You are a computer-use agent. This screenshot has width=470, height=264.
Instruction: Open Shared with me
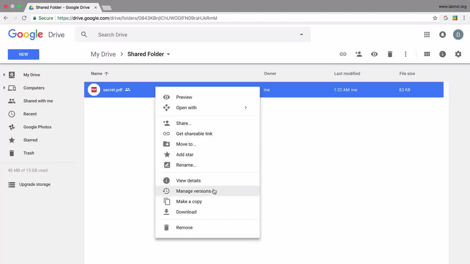coord(38,101)
